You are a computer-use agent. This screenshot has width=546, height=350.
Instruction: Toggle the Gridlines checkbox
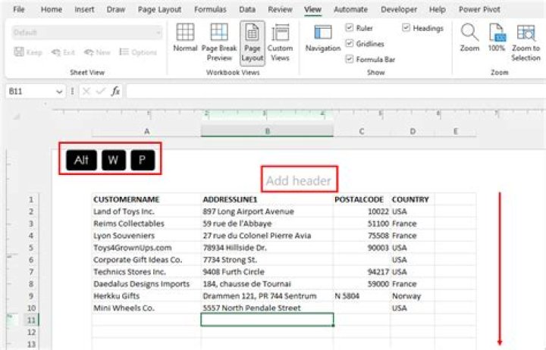click(x=350, y=43)
